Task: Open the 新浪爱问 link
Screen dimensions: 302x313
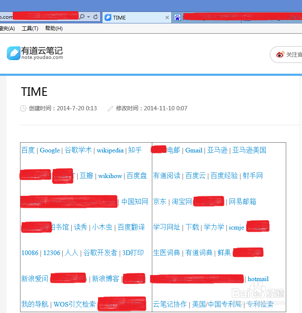Action: coord(35,279)
